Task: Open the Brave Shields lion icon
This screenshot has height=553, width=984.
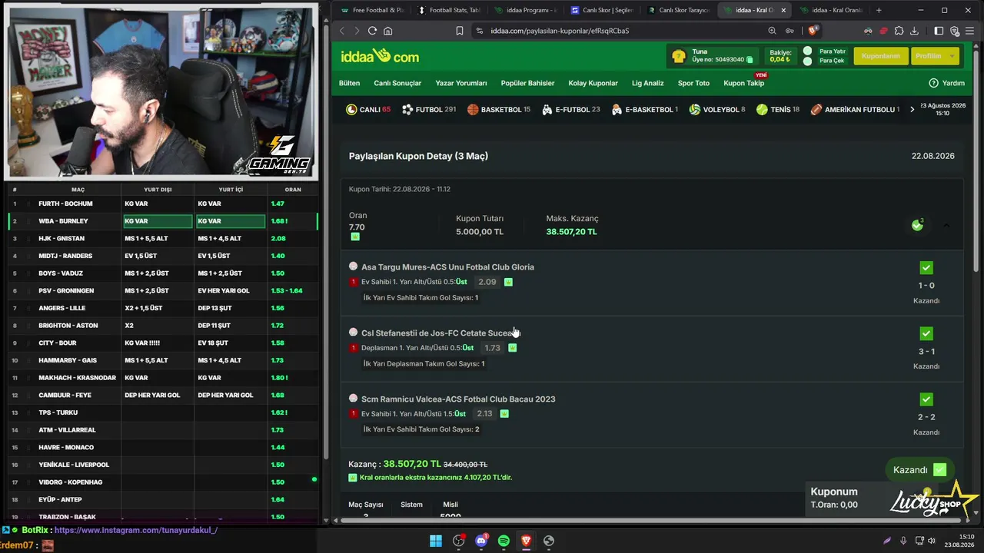Action: click(x=813, y=31)
